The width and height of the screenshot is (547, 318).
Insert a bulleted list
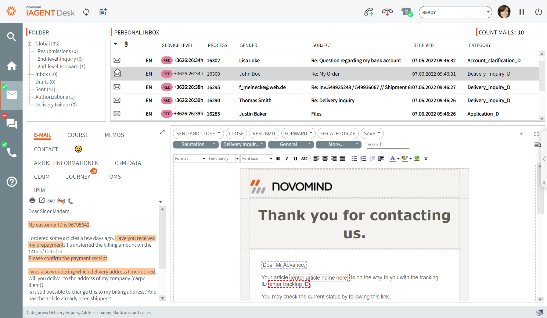pos(354,159)
